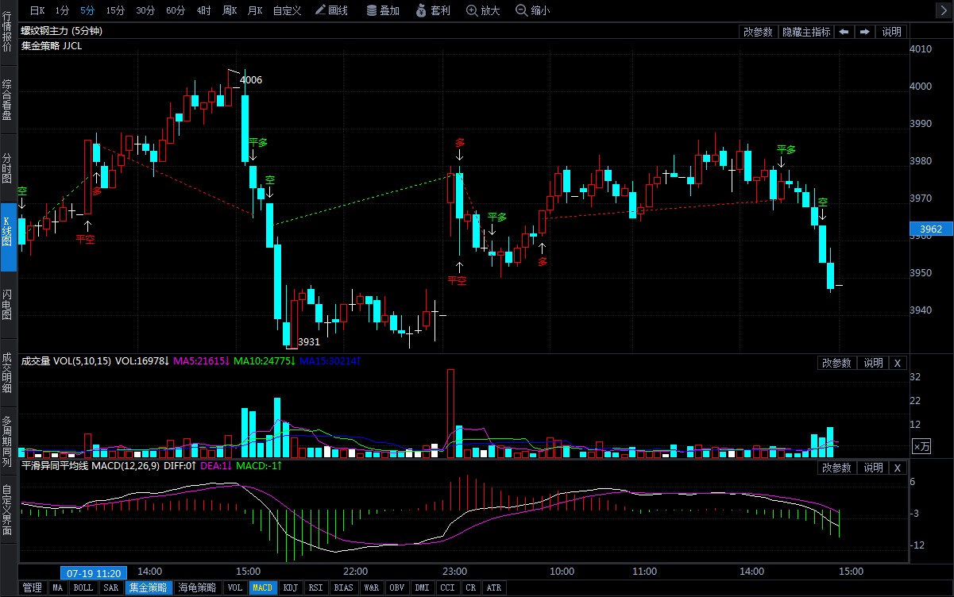
Task: Click the 3931 low price label
Action: pos(309,342)
